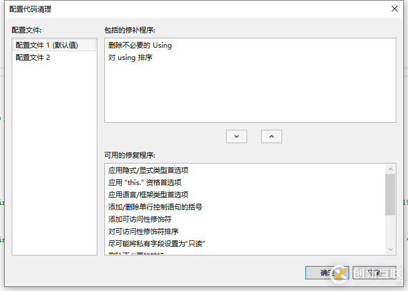Close the 配置代码清理 dialog

click(x=395, y=9)
